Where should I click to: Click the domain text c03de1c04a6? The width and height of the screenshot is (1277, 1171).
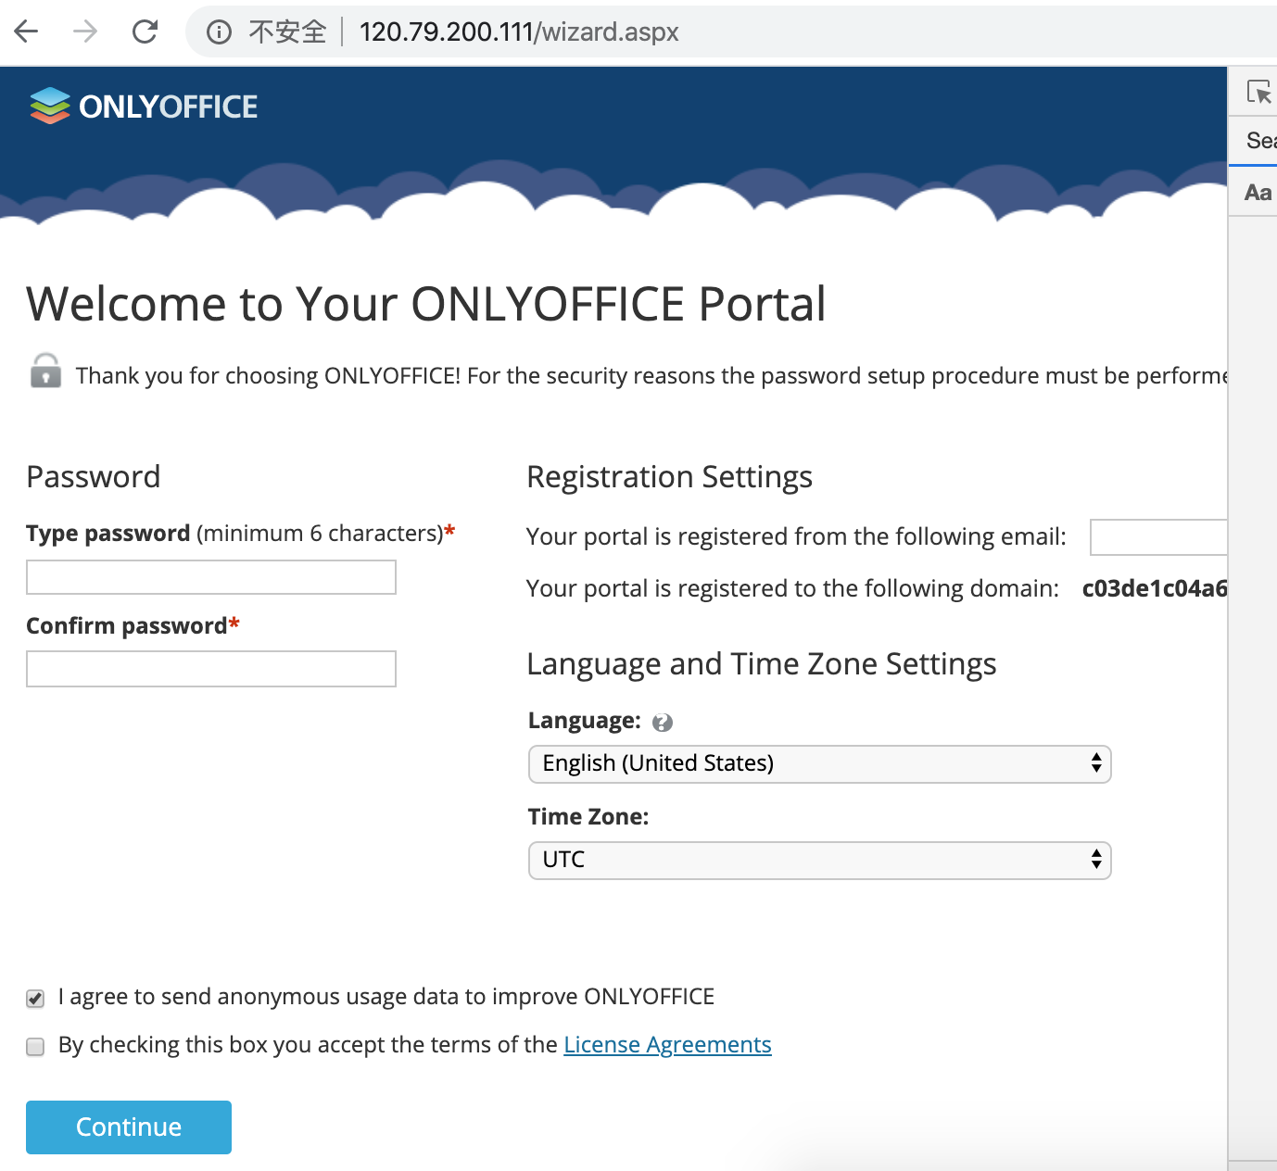click(x=1155, y=588)
